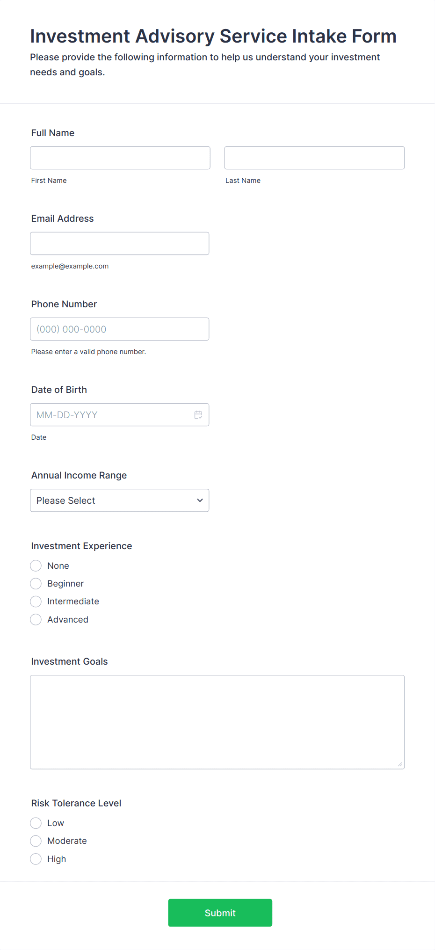
Task: Open the date picker calendar icon
Action: click(x=198, y=414)
